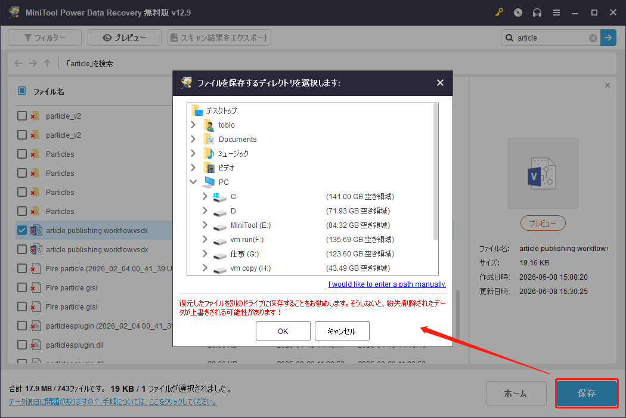This screenshot has width=626, height=418.
Task: Check first Particles folder checkbox
Action: 22,154
